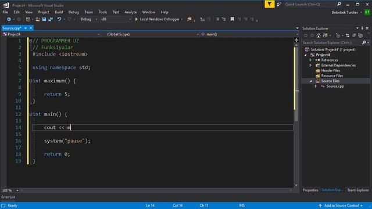Click Add to Source Control in status bar
This screenshot has height=209, width=372.
(341, 206)
